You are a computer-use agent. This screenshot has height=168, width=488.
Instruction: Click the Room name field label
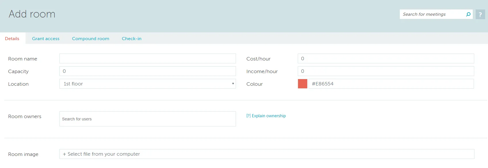click(x=23, y=59)
